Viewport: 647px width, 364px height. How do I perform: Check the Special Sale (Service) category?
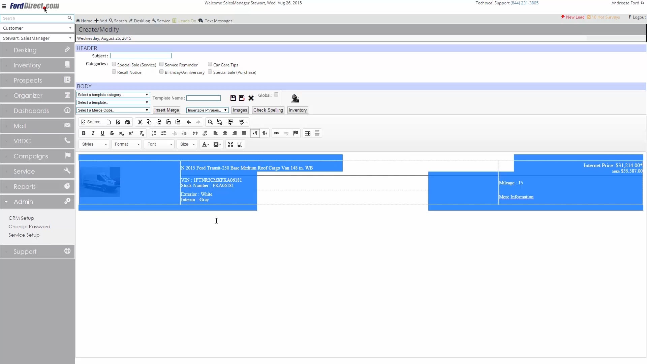click(x=114, y=64)
